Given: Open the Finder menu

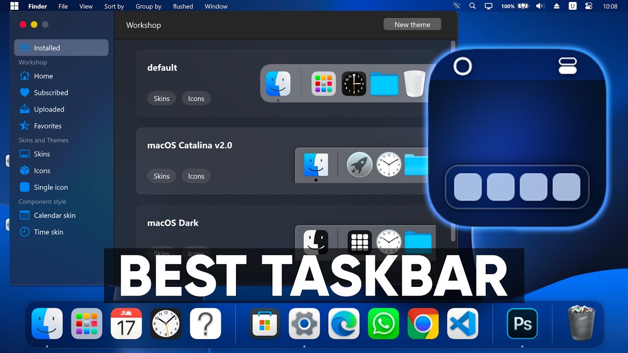Looking at the screenshot, I should [x=37, y=6].
